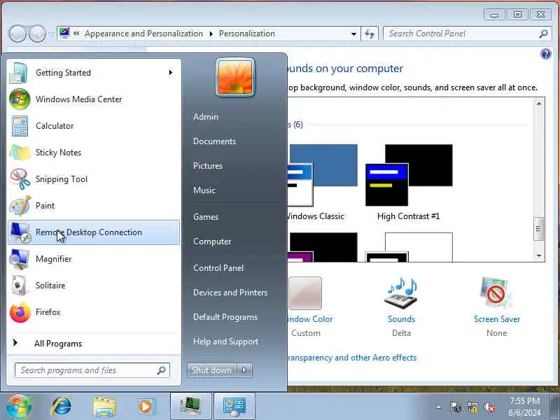This screenshot has width=560, height=420.
Task: Click the refresh button beside address bar
Action: 370,34
